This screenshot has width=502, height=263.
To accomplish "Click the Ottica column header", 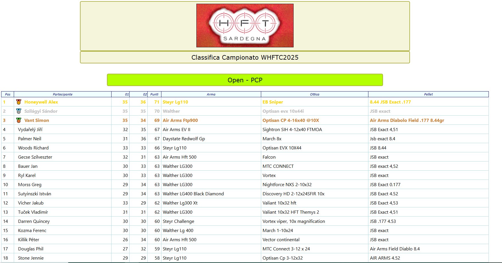I will click(x=315, y=94).
